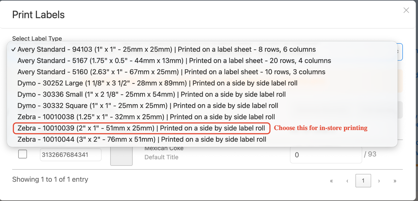418x201 pixels.
Task: Click the quantity field showing 0
Action: coord(326,155)
